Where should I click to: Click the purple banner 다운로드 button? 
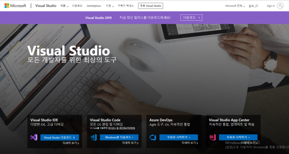pyautogui.click(x=191, y=17)
